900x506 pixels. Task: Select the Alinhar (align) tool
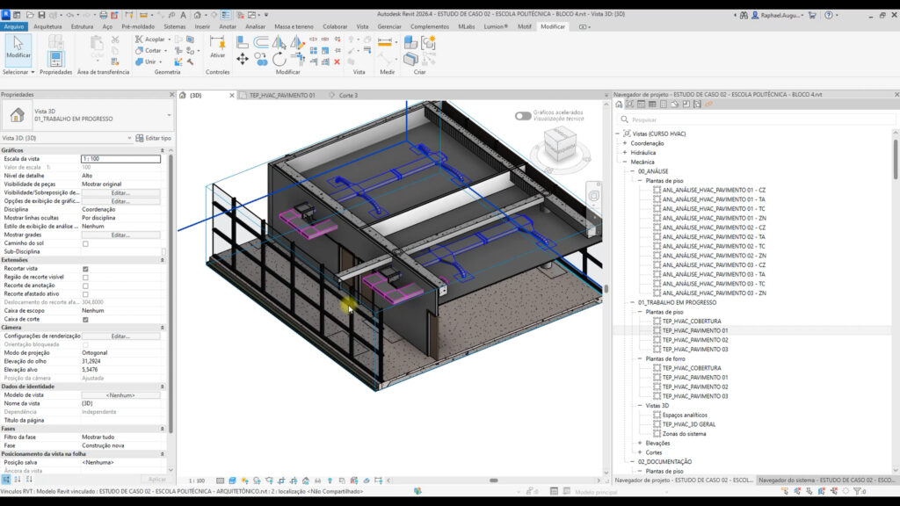(243, 42)
